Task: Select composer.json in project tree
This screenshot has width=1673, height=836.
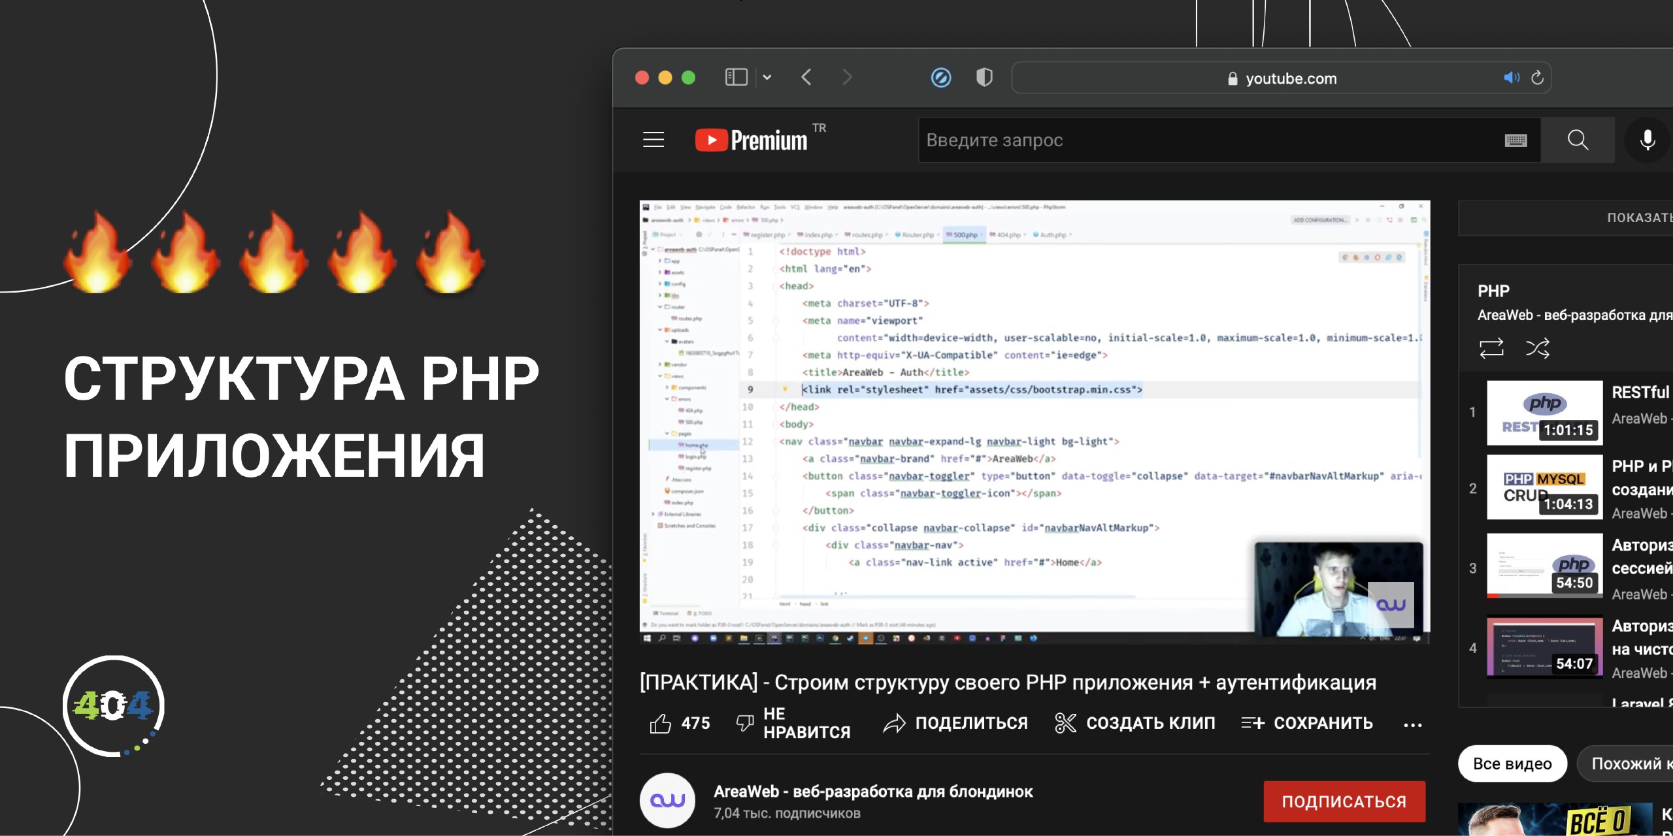Action: [684, 491]
